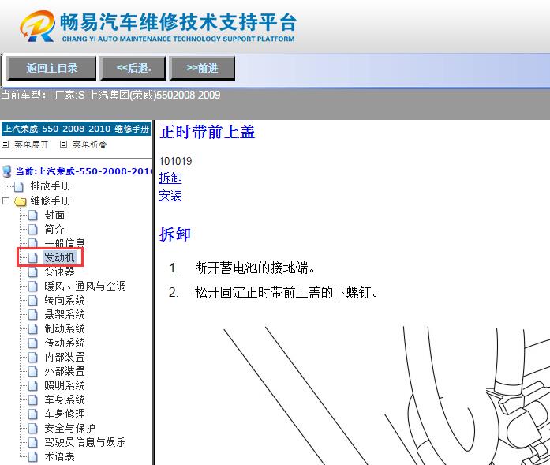550x465 pixels.
Task: Open the 照明系统 tree item
Action: tap(65, 385)
